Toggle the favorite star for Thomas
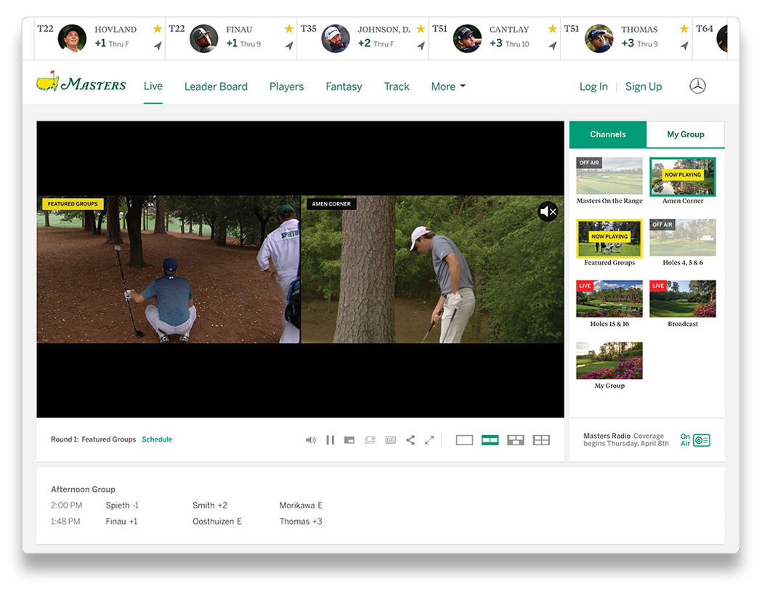The height and width of the screenshot is (589, 762). (x=684, y=28)
